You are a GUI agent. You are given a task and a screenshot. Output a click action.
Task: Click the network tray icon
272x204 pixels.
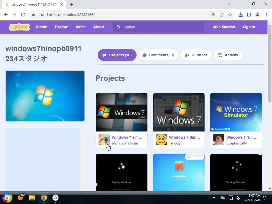(x=231, y=198)
